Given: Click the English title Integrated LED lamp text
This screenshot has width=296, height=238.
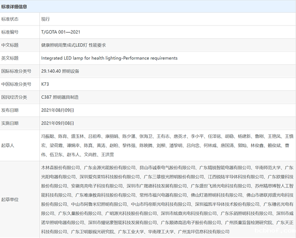Looking at the screenshot, I should click(x=109, y=58).
